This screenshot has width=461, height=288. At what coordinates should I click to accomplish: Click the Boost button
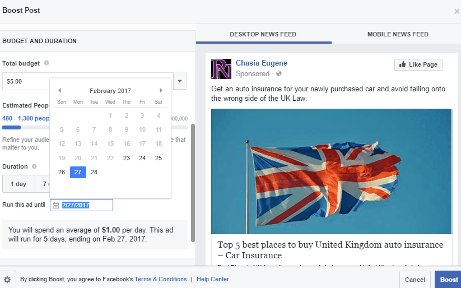coord(449,280)
